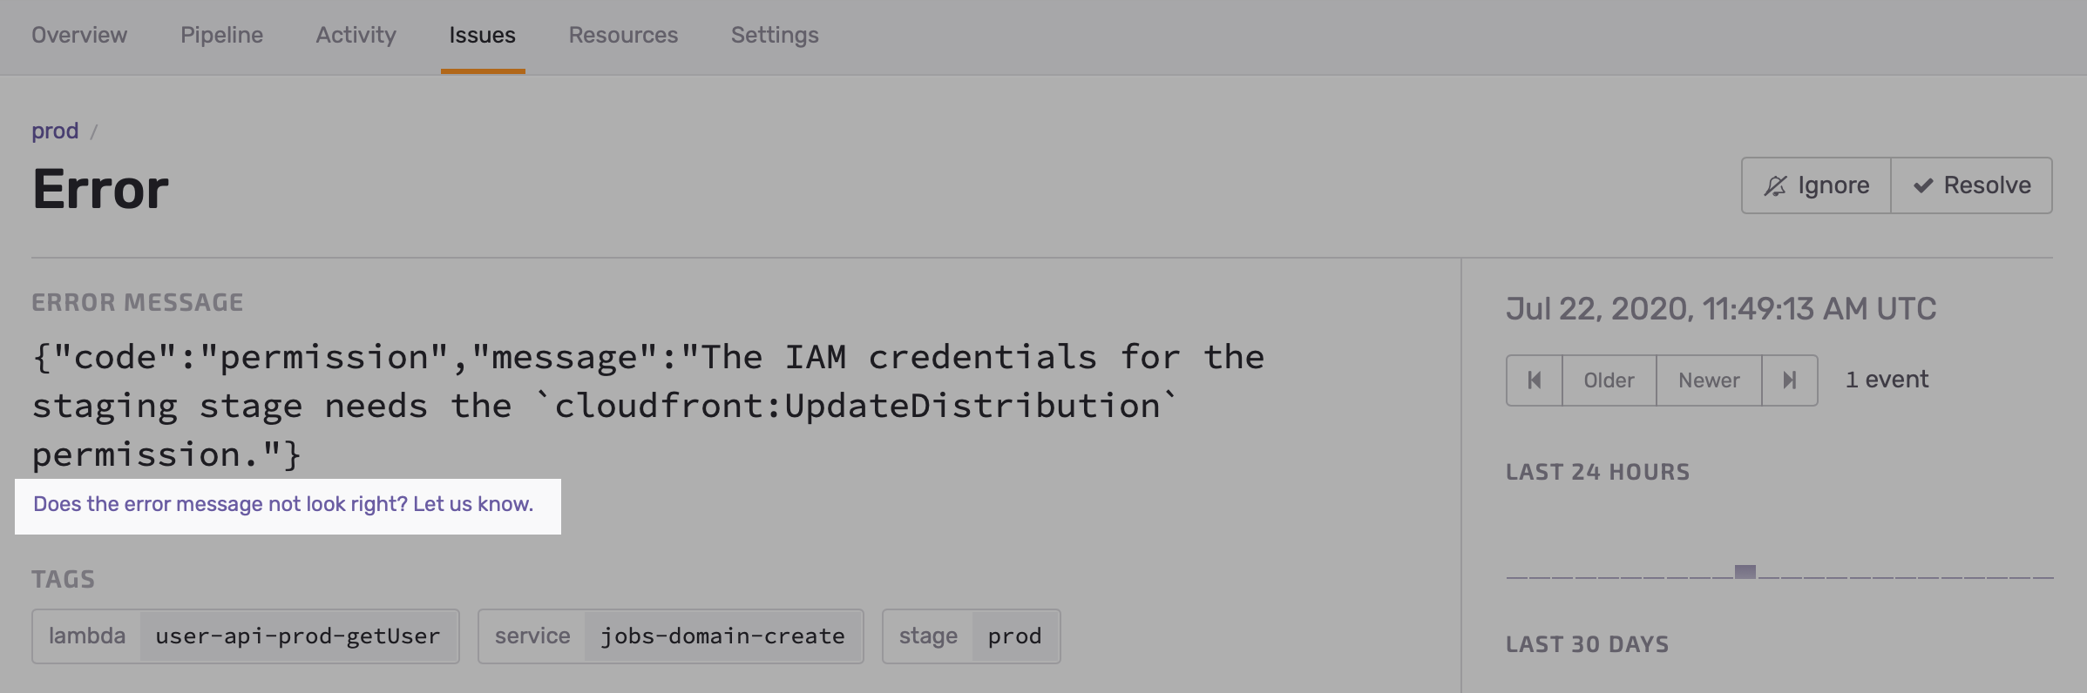This screenshot has height=693, width=2087.
Task: Select the Issues tab
Action: point(482,35)
